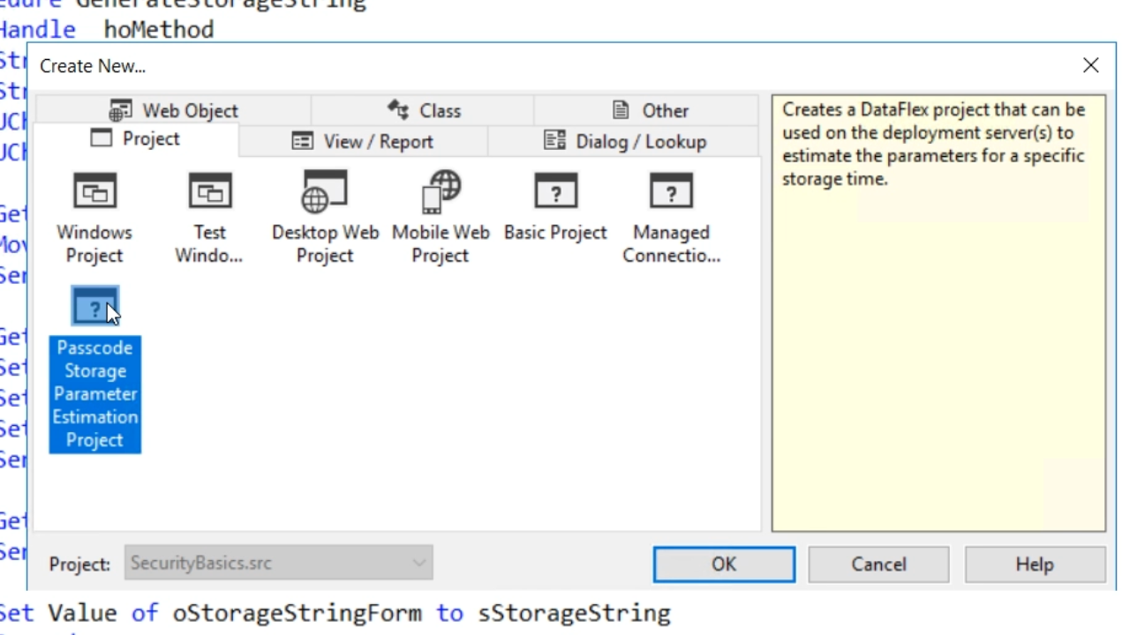Click the Passcode Storage Parameter Estimation icon
Image resolution: width=1130 pixels, height=635 pixels.
pos(94,306)
